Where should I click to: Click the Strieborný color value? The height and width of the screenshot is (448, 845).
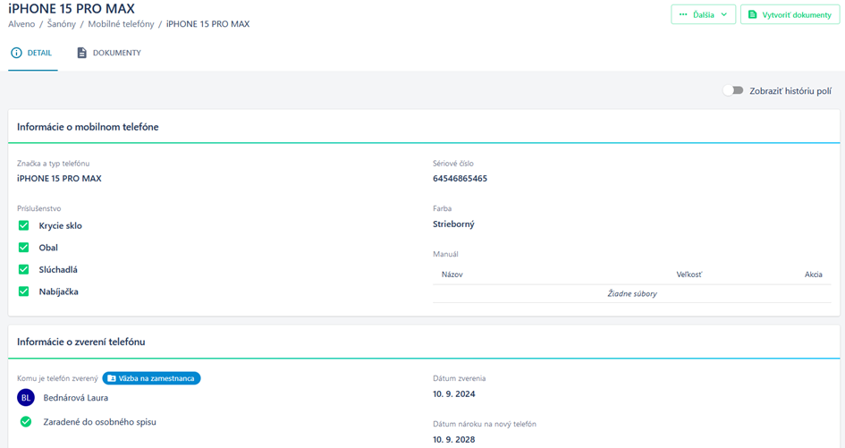click(453, 224)
